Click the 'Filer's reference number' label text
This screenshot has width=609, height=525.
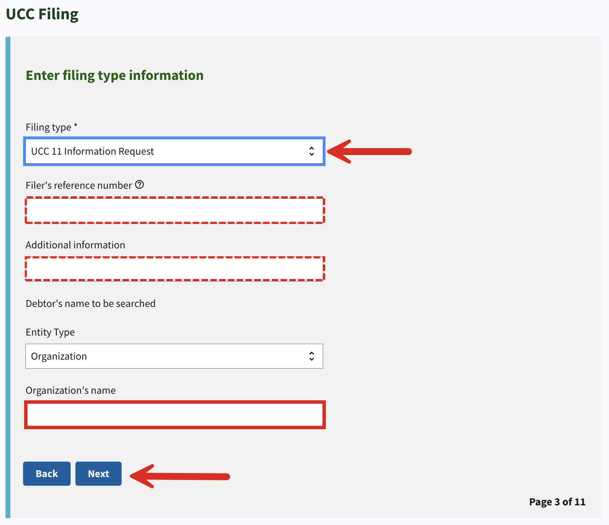click(x=79, y=185)
